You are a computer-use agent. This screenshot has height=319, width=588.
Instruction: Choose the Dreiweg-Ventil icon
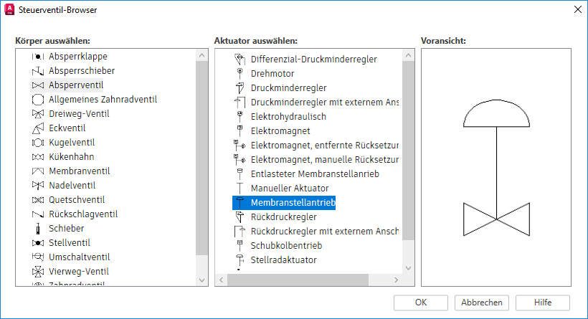[38, 114]
